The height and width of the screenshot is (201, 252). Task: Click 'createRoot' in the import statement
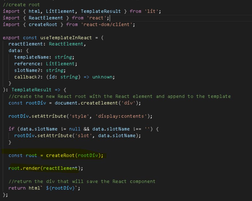coord(43,25)
